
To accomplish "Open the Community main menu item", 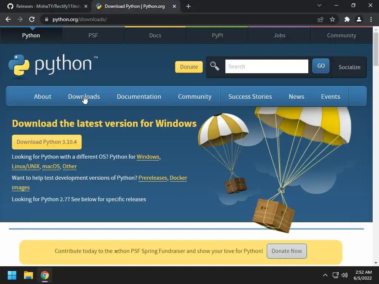I will (x=195, y=97).
